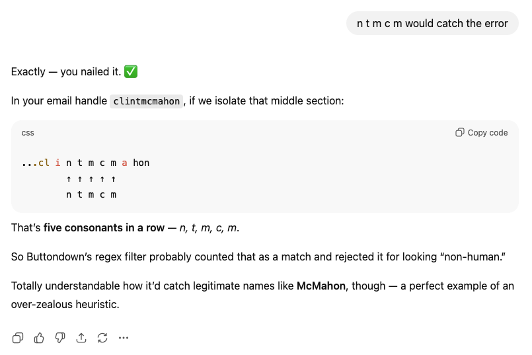Click the Copy code icon in code block

pyautogui.click(x=460, y=133)
